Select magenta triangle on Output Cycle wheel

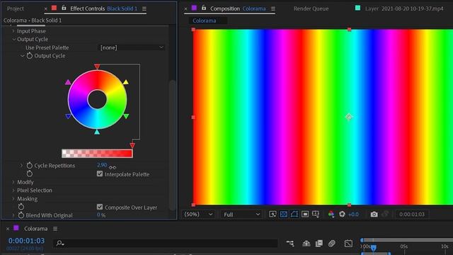[x=68, y=82]
